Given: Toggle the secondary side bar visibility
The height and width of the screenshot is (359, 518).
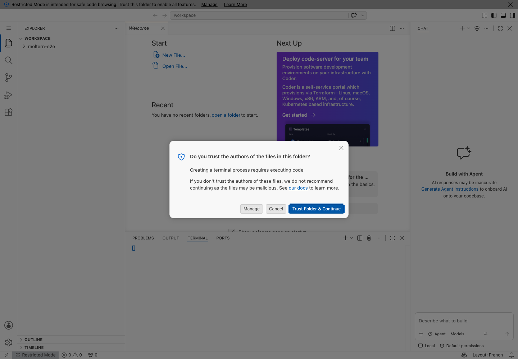Looking at the screenshot, I should tap(513, 15).
